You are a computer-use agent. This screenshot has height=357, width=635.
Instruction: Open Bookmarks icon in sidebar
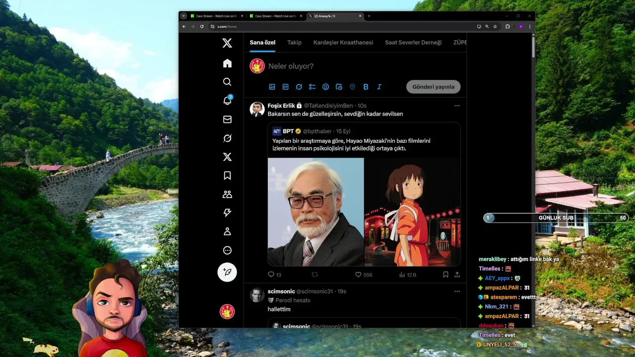tap(227, 176)
